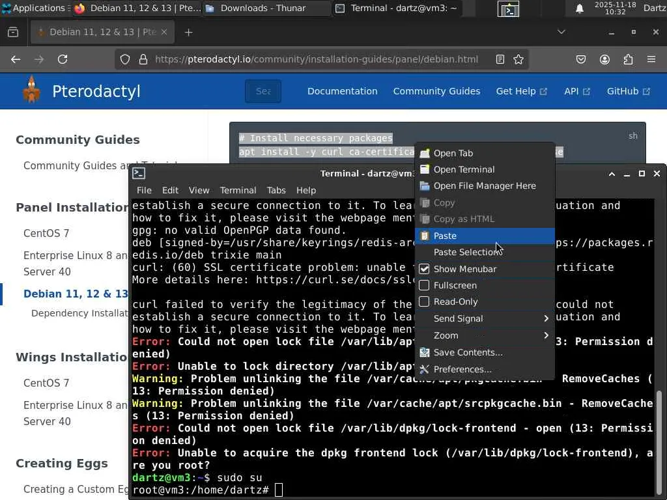Expand Zoom submenu

coord(485,335)
